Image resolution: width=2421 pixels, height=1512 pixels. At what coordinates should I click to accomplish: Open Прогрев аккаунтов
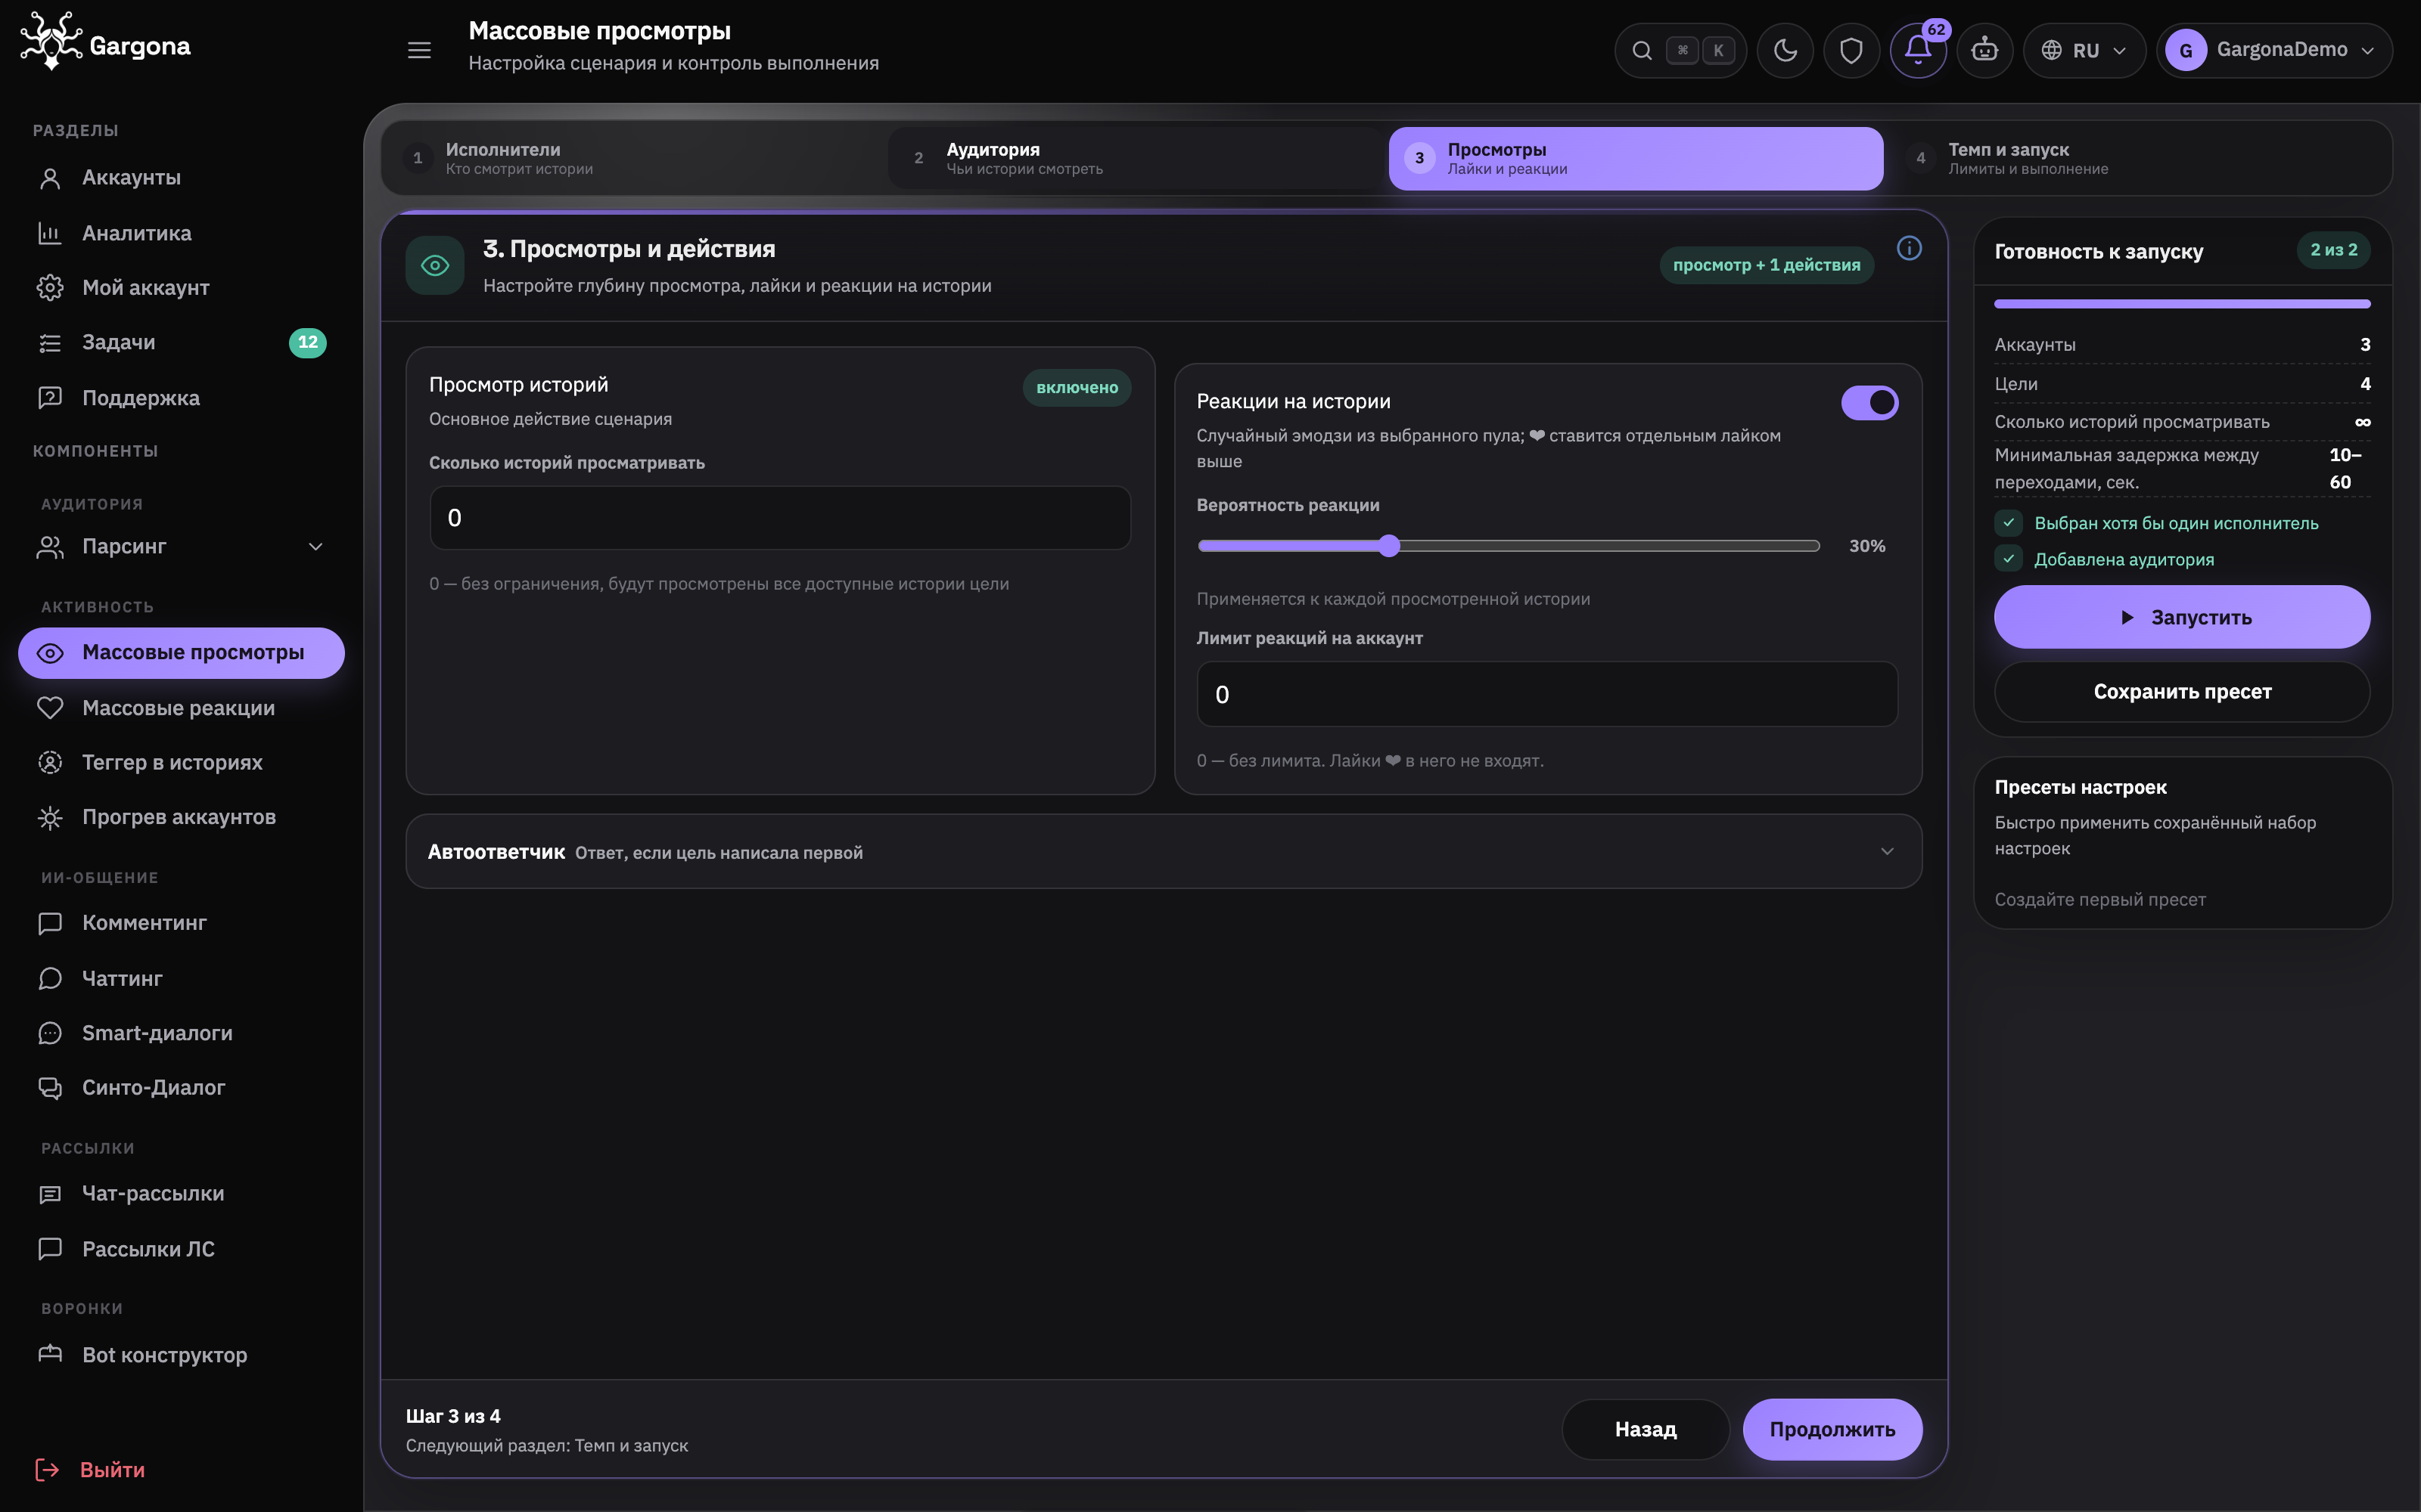(181, 817)
